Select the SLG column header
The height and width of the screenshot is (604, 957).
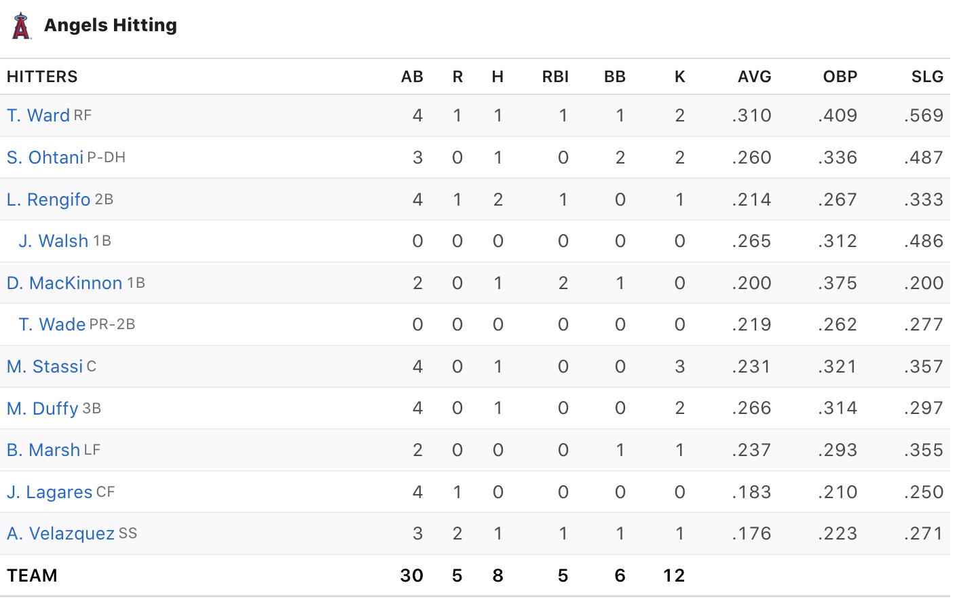click(927, 77)
